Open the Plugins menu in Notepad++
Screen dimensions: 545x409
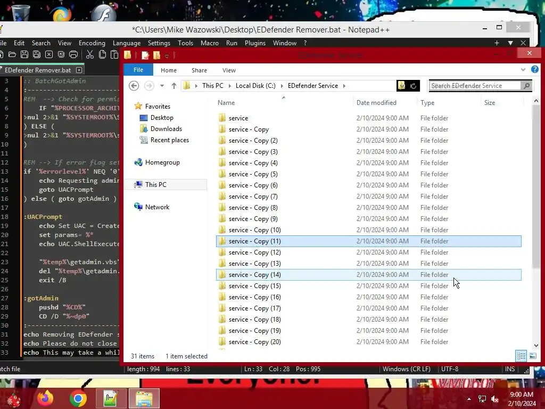pyautogui.click(x=255, y=43)
